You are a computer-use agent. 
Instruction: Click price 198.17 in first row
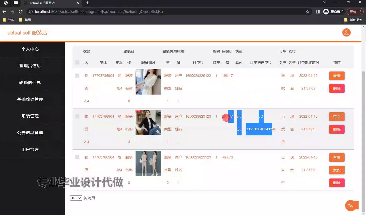(227, 76)
